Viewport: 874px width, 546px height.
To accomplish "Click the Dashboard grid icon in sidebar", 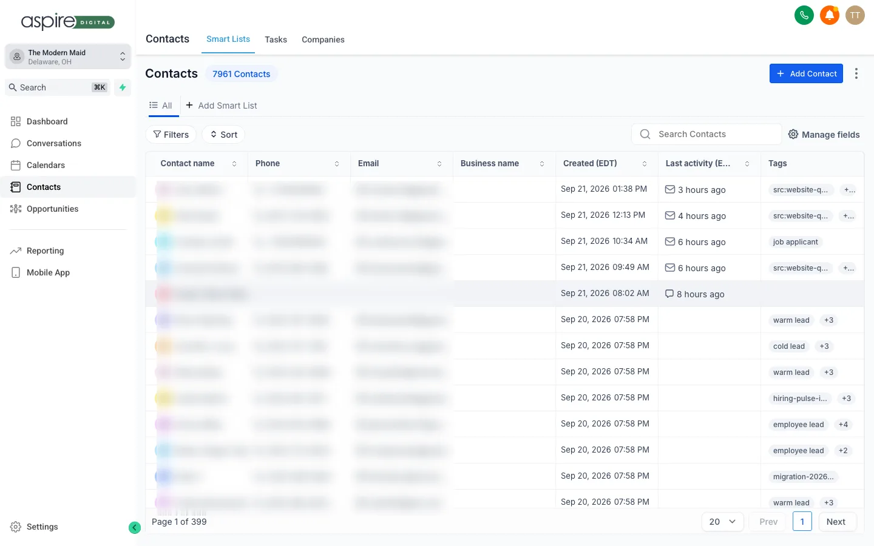I will tap(16, 121).
